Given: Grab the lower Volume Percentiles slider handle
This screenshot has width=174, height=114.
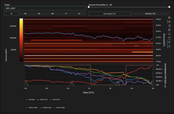Looking at the screenshot, I should pyautogui.click(x=89, y=7).
